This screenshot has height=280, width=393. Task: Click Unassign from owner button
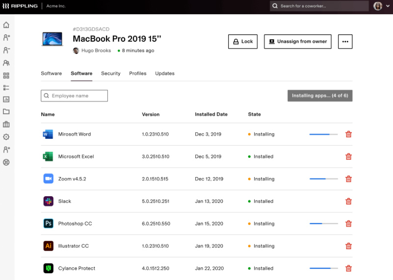click(x=297, y=42)
